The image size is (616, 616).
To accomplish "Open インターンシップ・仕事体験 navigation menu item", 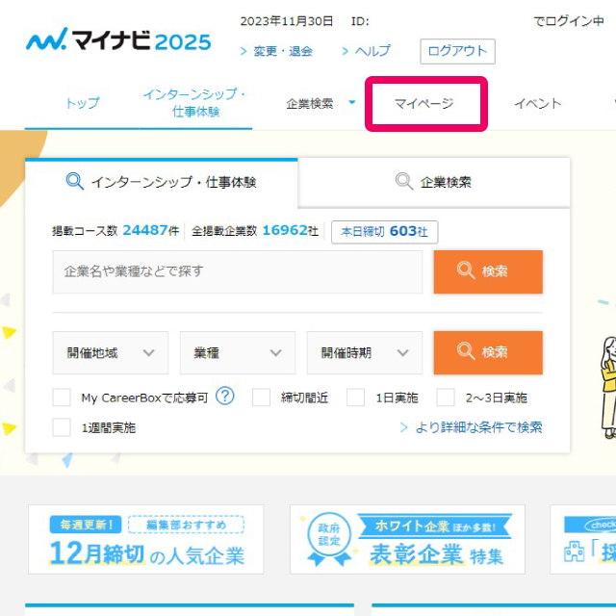I will [x=195, y=103].
